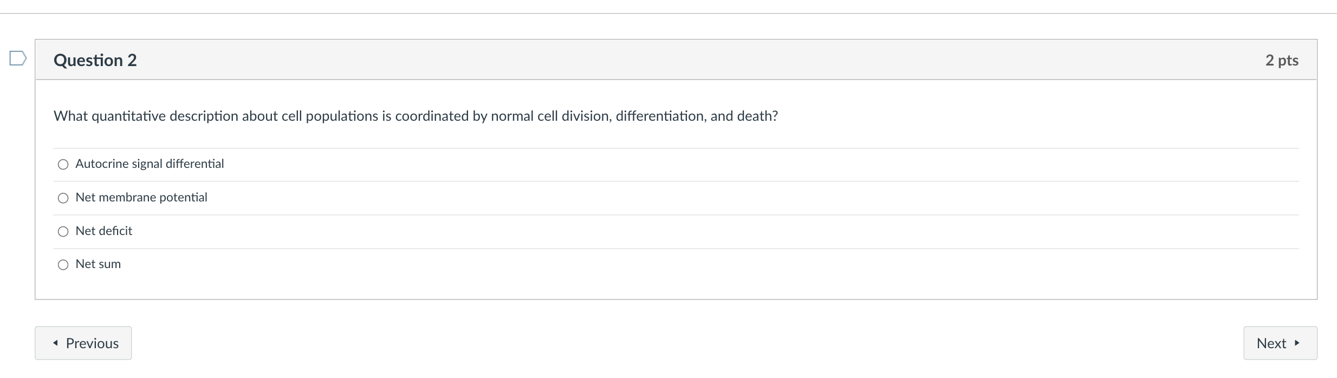Click the "Question 2" heading
This screenshot has height=378, width=1337.
pos(95,60)
